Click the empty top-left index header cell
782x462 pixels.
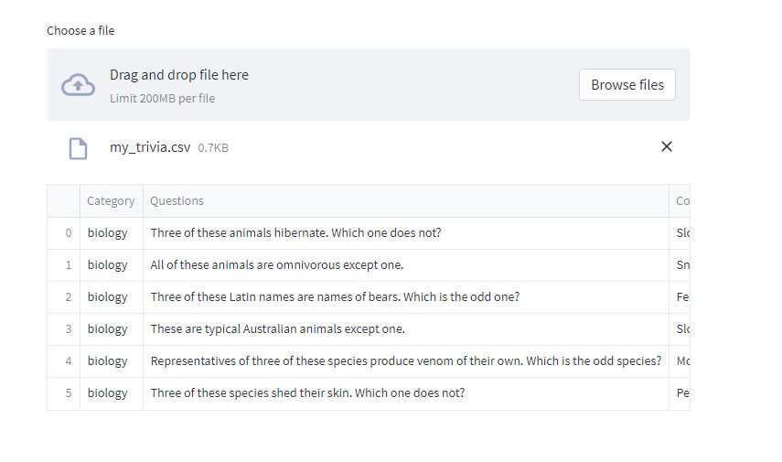click(64, 201)
